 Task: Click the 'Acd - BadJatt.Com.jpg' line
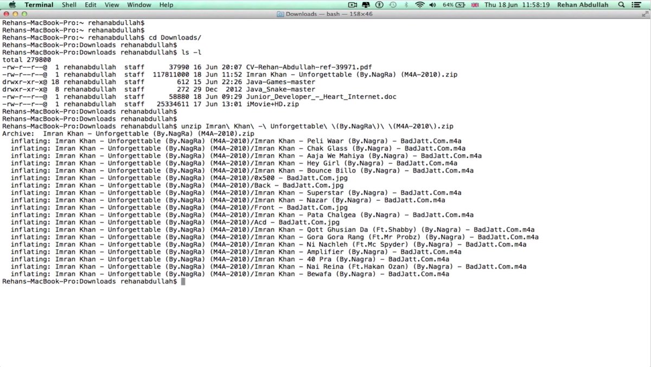point(175,222)
